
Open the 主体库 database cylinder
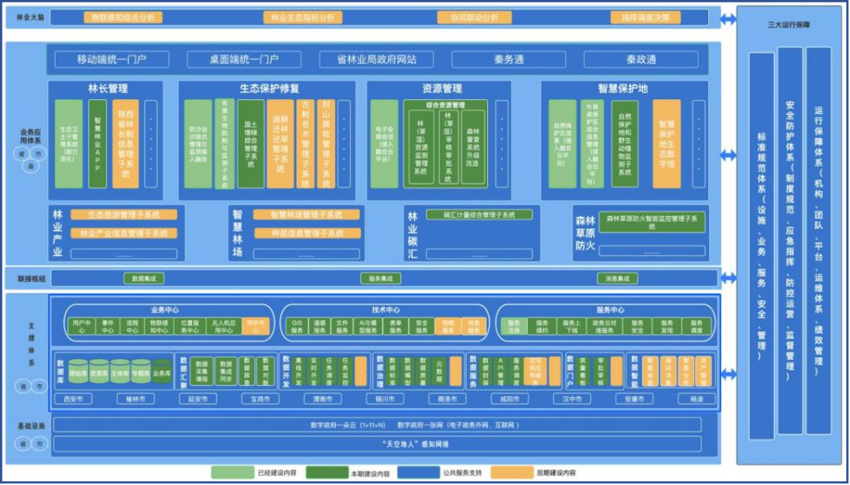(x=120, y=373)
